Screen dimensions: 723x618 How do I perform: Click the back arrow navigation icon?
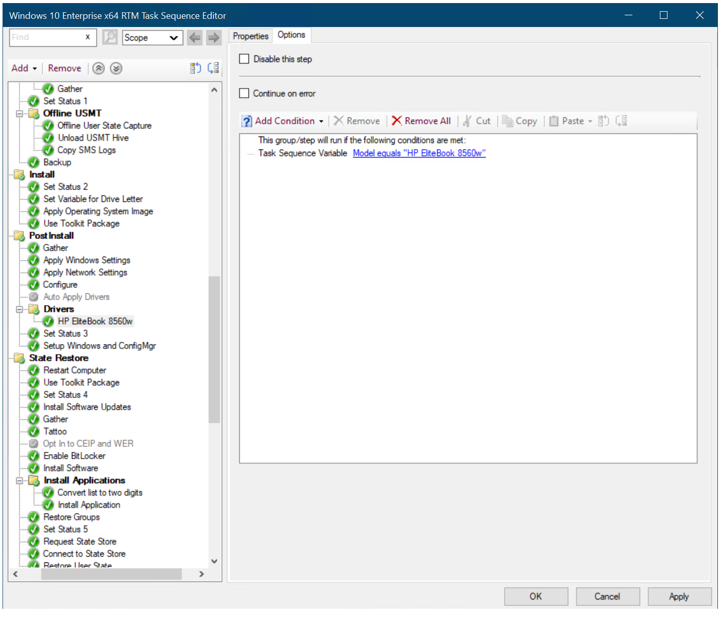pyautogui.click(x=194, y=37)
